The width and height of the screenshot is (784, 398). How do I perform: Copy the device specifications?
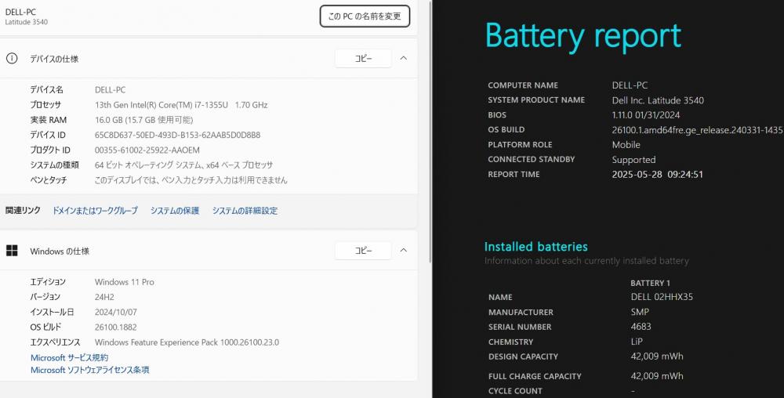(363, 59)
